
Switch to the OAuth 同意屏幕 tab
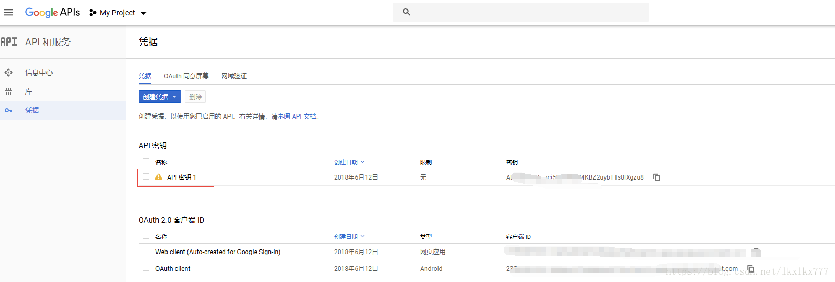pos(186,76)
